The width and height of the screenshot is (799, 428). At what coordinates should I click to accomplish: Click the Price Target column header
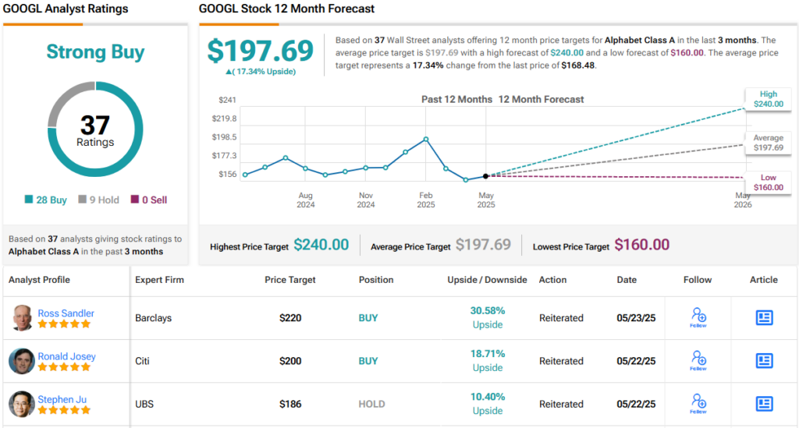click(x=290, y=280)
